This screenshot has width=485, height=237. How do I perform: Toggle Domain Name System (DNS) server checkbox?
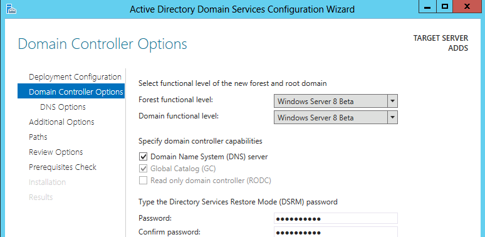[143, 157]
